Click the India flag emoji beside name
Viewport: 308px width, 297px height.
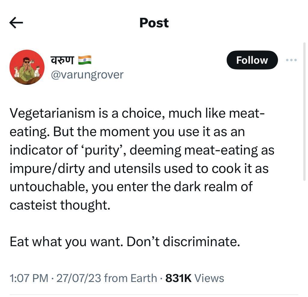click(85, 60)
